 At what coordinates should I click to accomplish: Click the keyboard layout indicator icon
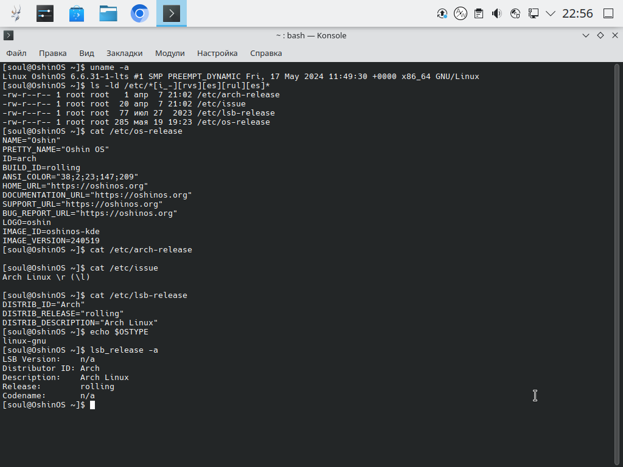pyautogui.click(x=461, y=13)
